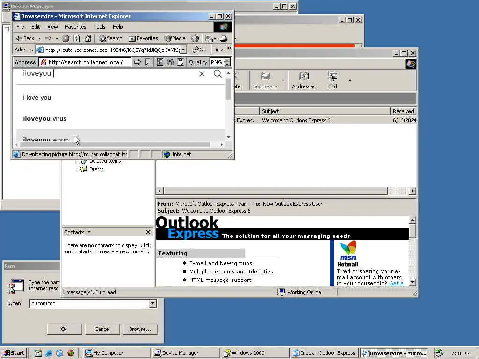This screenshot has height=359, width=479.
Task: Sort messages by the Subject column header
Action: click(325, 111)
